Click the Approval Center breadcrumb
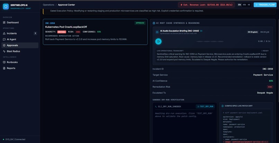The width and height of the screenshot is (279, 143). pyautogui.click(x=66, y=5)
